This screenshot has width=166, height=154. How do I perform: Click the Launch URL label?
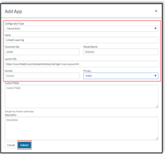coord(11,59)
